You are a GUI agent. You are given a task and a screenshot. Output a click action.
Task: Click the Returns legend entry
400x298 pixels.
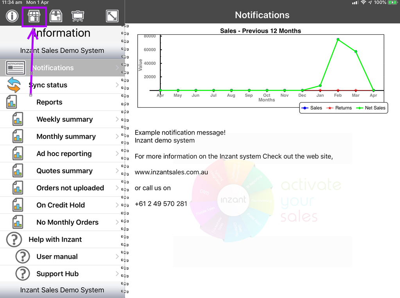(x=339, y=108)
